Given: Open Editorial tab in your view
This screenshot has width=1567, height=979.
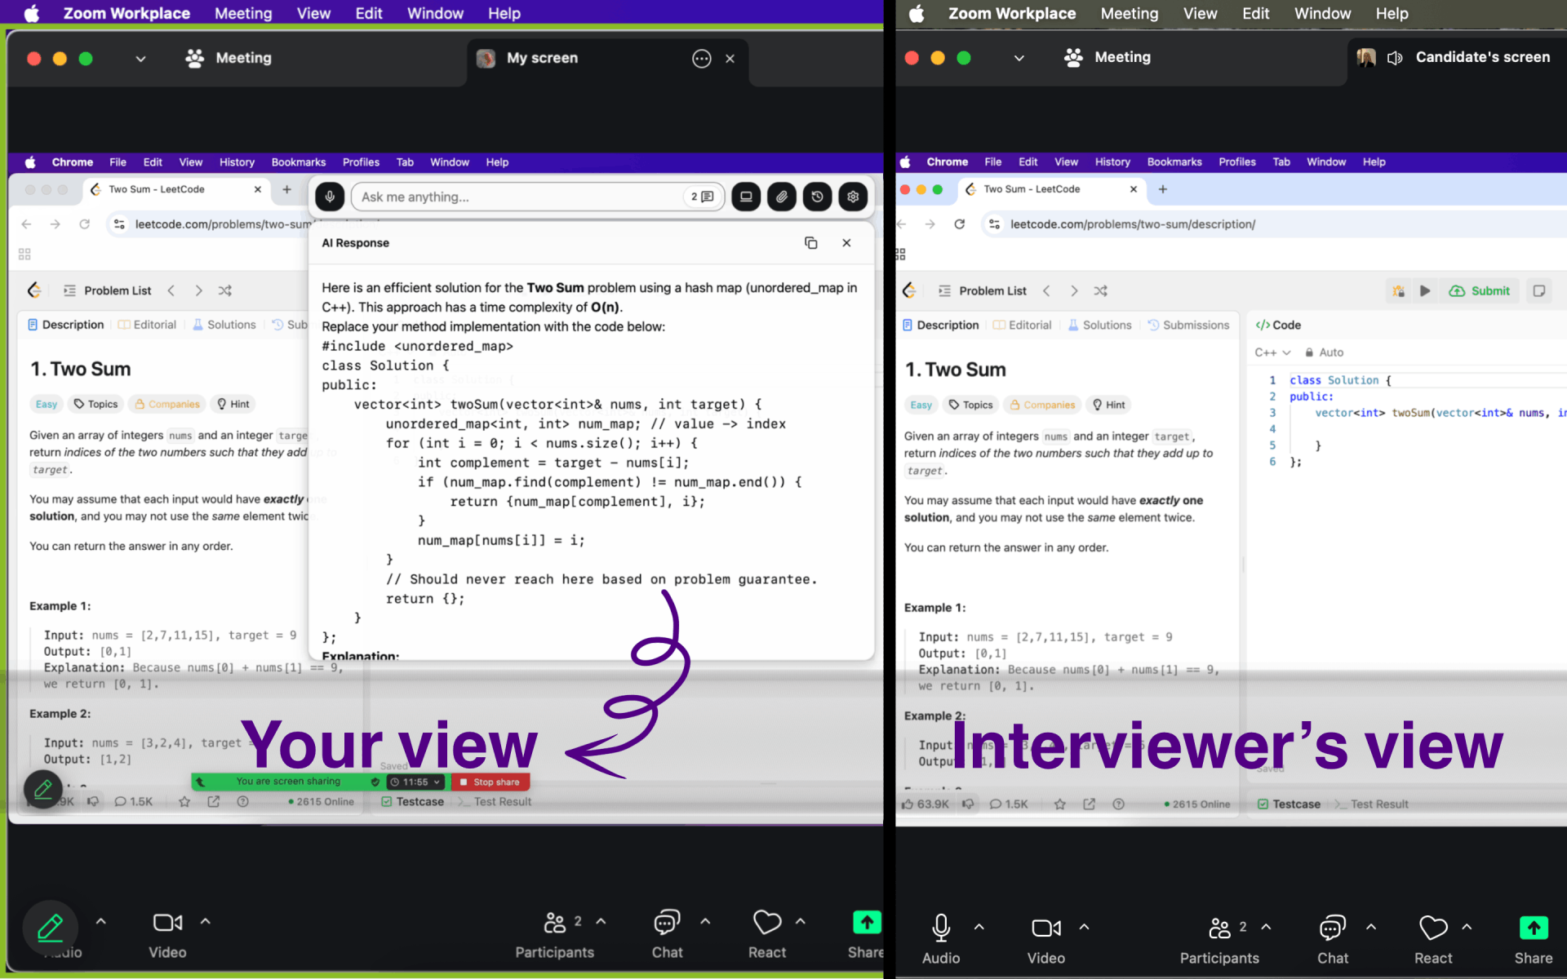Looking at the screenshot, I should point(147,325).
